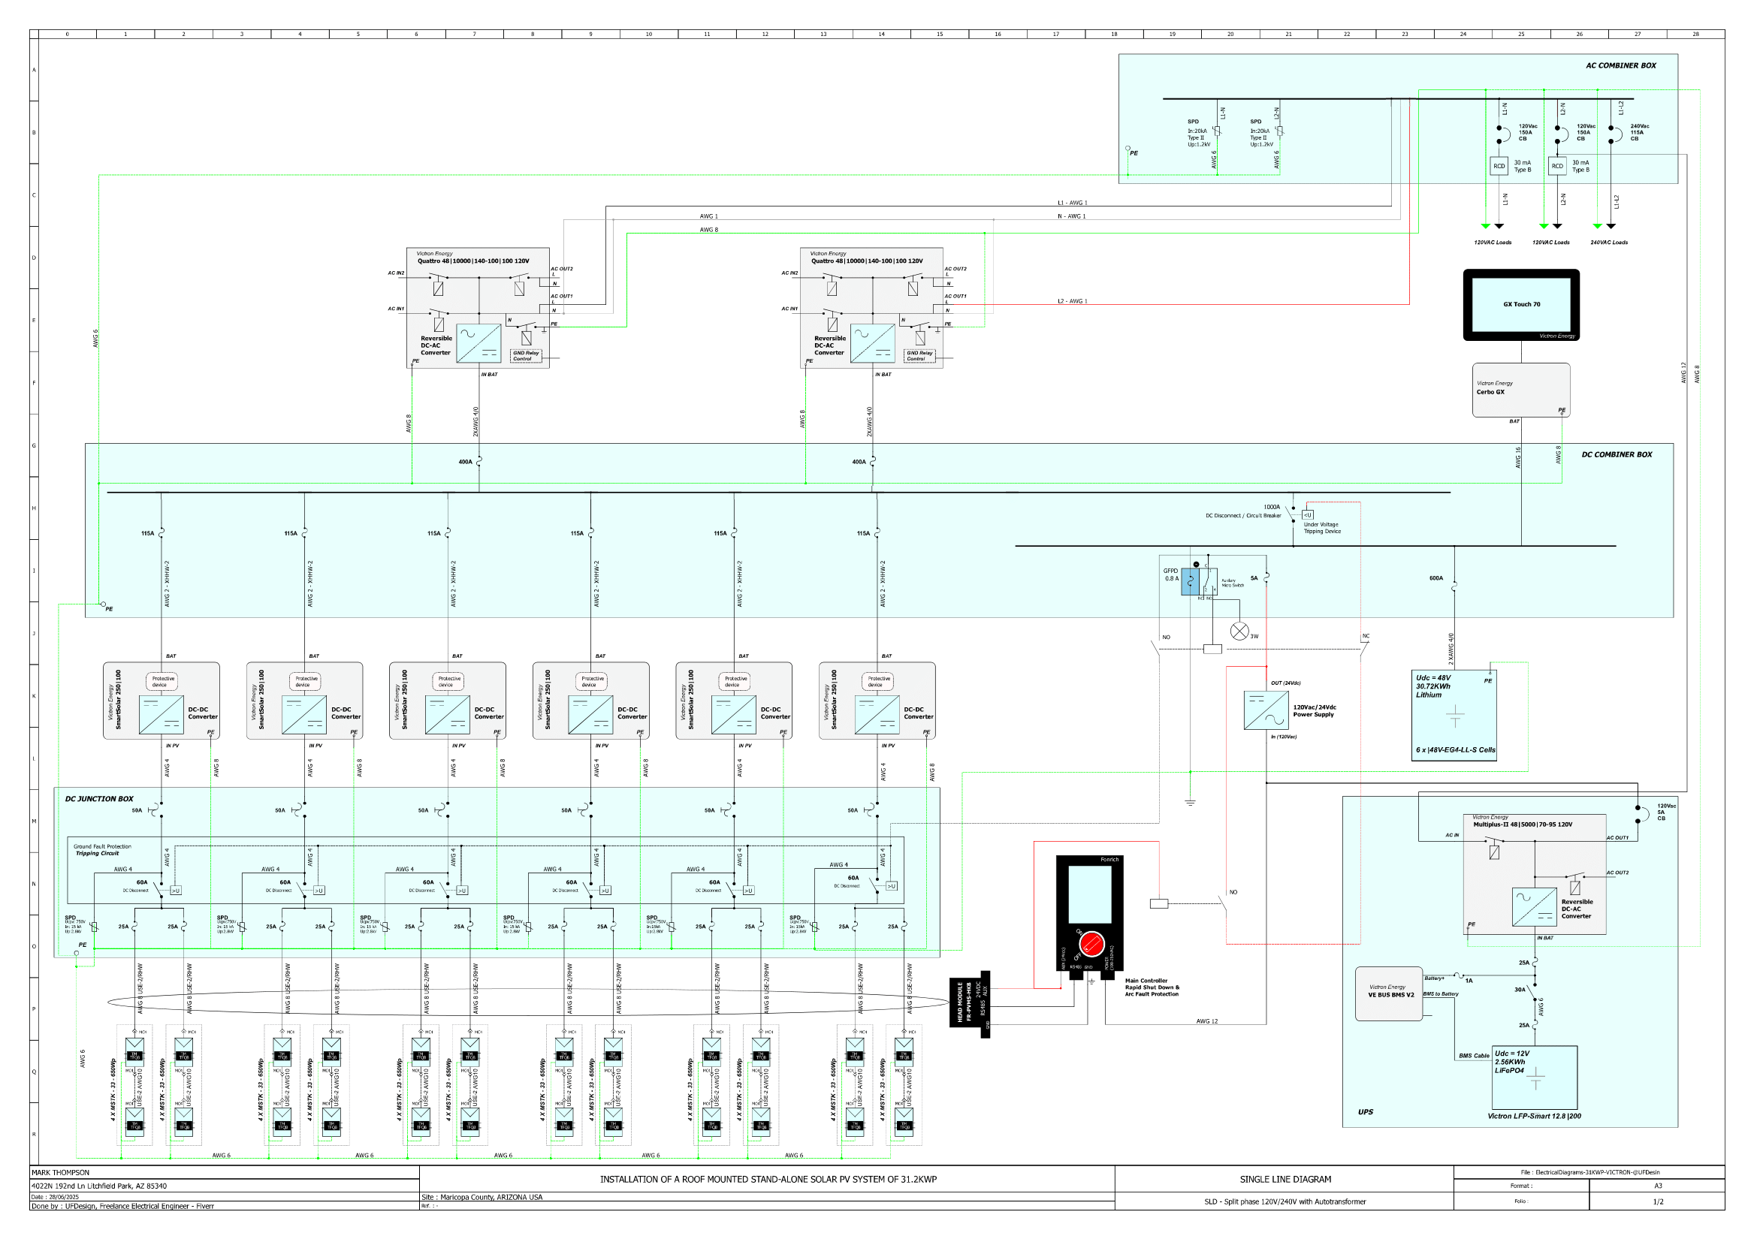1757x1242 pixels.
Task: Select the 'File : ElectricalDiagrams-31KWP-VICTRON' entry
Action: [1590, 1173]
